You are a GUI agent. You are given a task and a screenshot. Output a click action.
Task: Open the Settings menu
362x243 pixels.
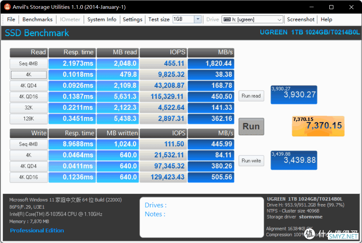tap(132, 19)
